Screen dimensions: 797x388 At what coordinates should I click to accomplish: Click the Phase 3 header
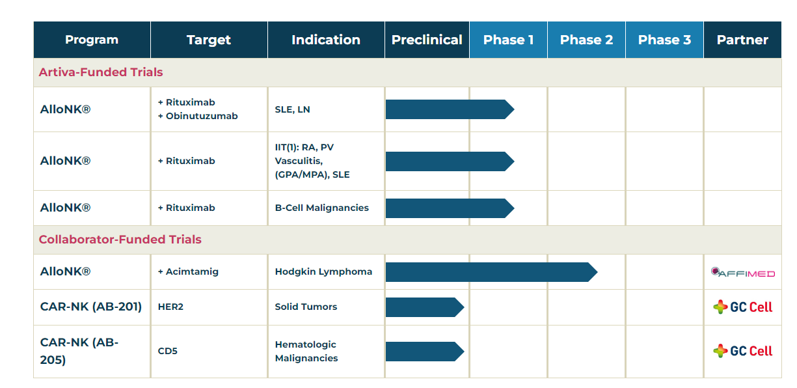[x=664, y=40]
